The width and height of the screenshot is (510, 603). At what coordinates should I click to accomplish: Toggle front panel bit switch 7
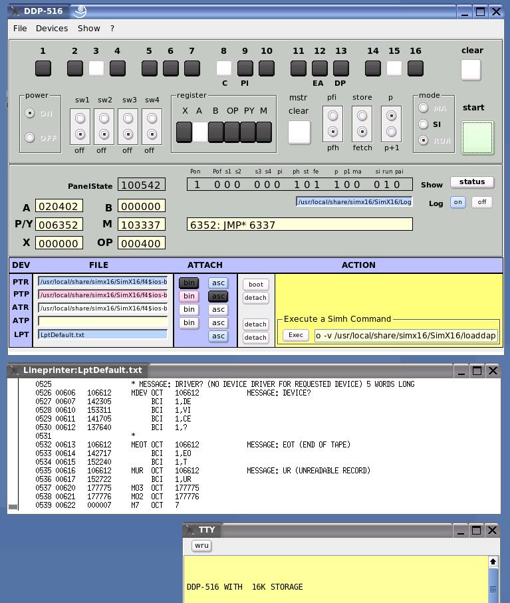click(x=192, y=68)
